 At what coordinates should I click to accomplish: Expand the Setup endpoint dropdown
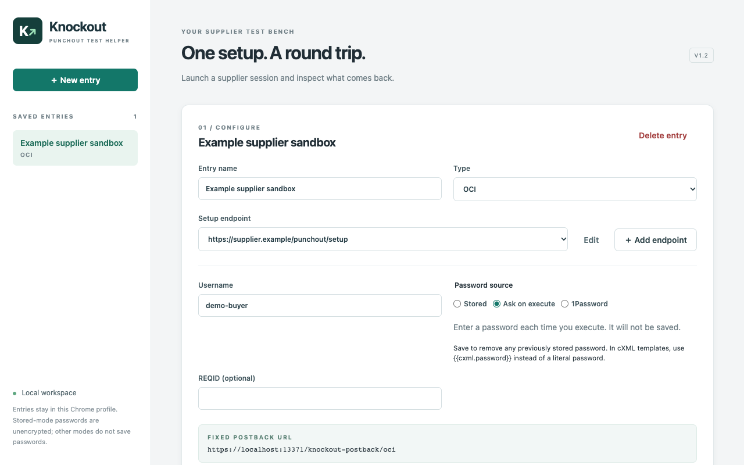coord(383,239)
